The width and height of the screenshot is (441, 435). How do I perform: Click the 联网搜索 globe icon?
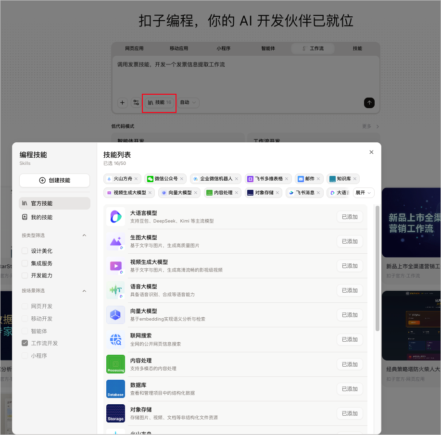tap(115, 339)
